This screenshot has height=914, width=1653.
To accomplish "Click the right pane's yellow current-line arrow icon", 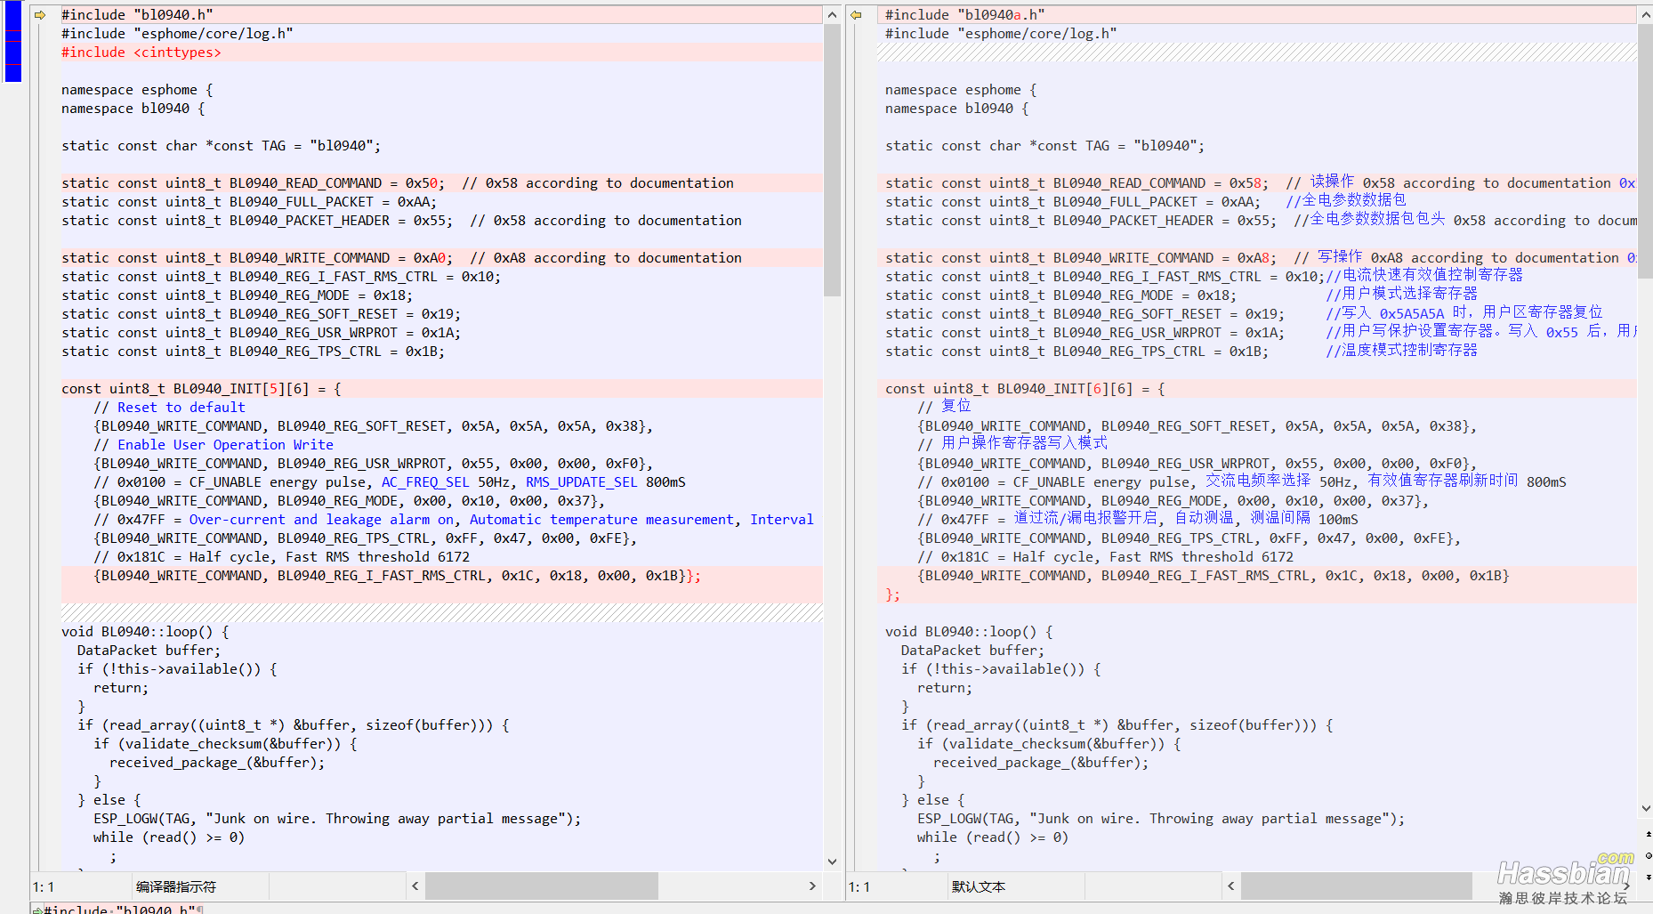I will pos(856,14).
